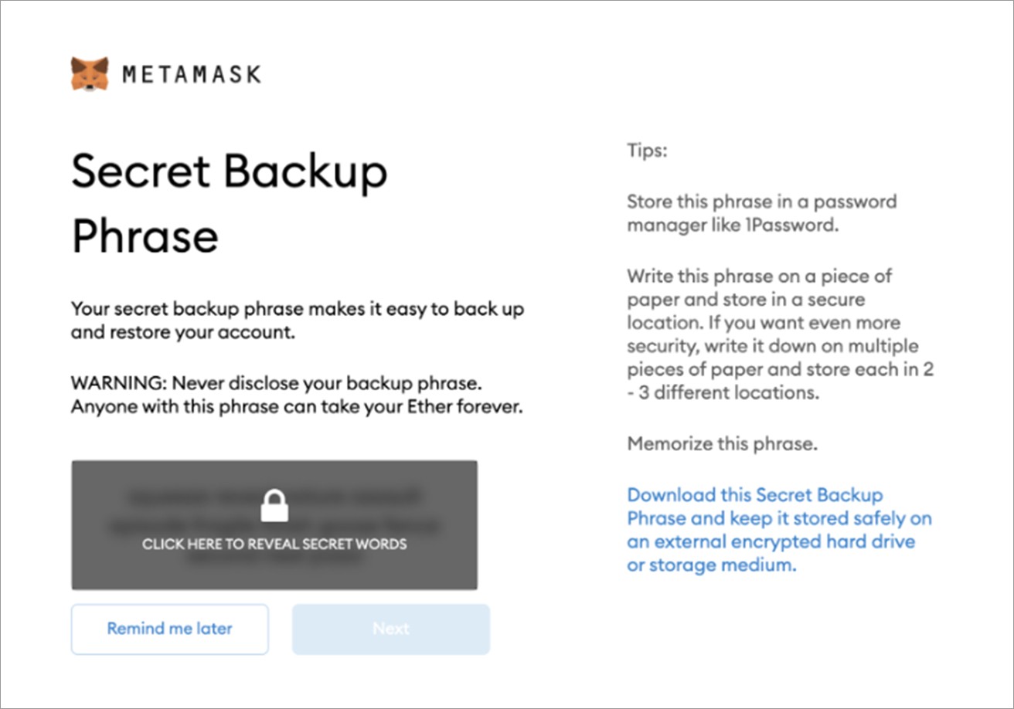Click the 'Write this phrase on a piece' tip line

(760, 276)
